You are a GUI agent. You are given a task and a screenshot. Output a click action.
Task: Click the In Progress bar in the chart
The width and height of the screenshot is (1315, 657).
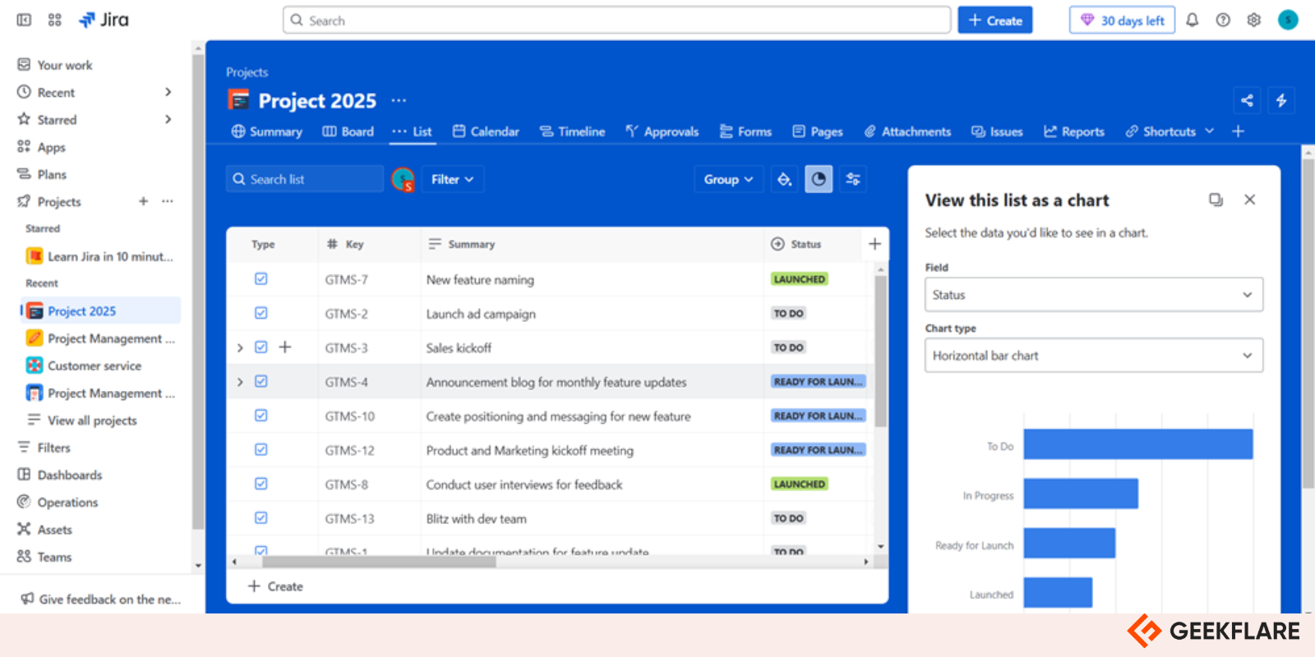pos(1081,494)
